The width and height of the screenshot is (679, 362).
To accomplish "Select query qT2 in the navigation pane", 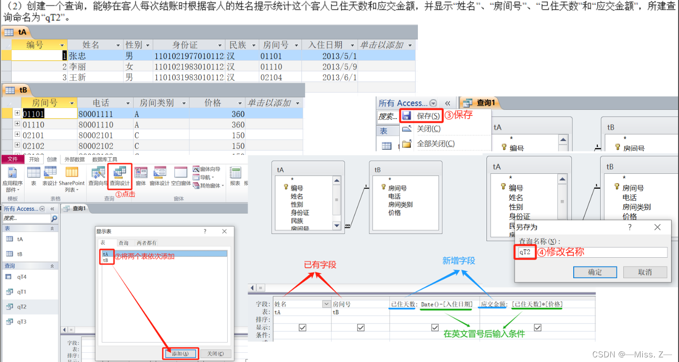I will 30,307.
